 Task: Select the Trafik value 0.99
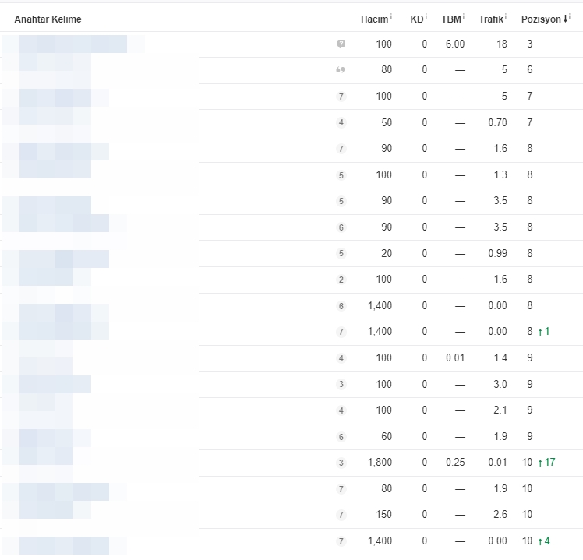point(497,253)
